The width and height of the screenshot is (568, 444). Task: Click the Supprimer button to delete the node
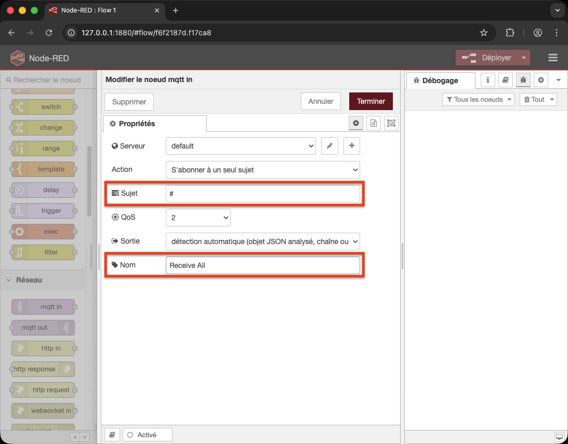click(128, 102)
